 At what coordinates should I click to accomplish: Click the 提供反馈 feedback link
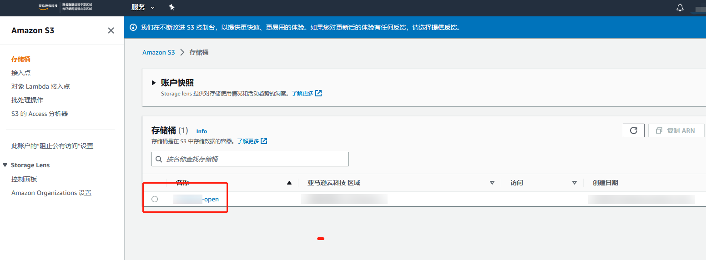[444, 27]
